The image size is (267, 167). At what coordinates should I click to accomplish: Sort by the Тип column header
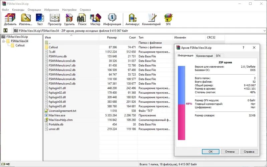click(155, 37)
